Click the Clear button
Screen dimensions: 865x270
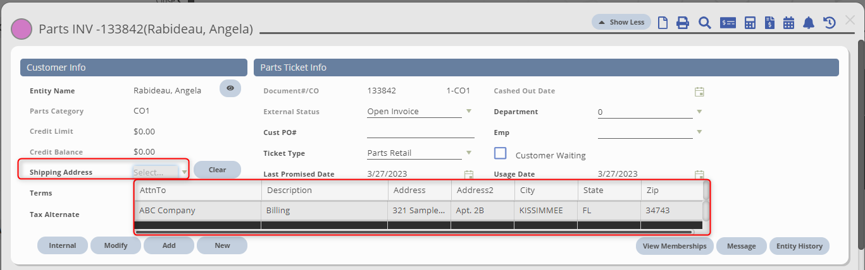tap(217, 170)
